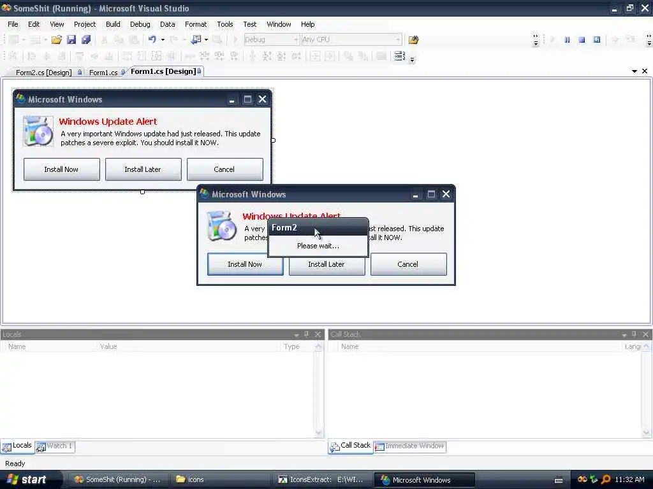Open the Any CPU platform dropdown
The image size is (653, 489).
tap(351, 39)
